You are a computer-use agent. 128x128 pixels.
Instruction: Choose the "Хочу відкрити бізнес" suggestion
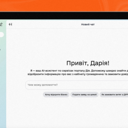[56, 95]
